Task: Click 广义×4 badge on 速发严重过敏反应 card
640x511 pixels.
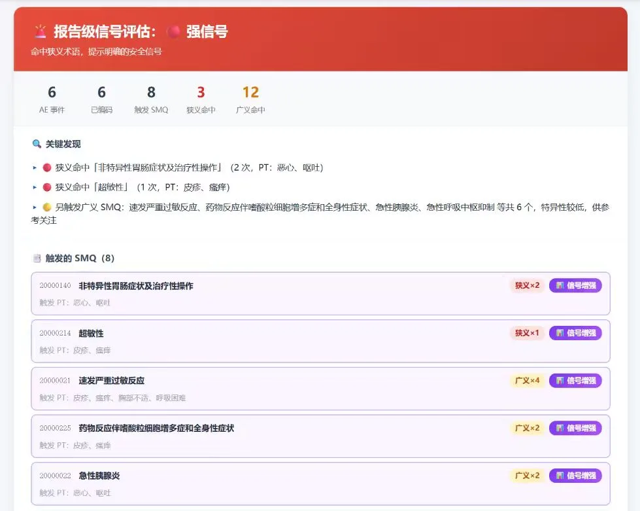Action: point(527,380)
